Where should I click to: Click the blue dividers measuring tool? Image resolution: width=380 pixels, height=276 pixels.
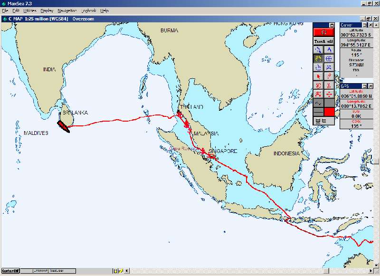pos(329,49)
